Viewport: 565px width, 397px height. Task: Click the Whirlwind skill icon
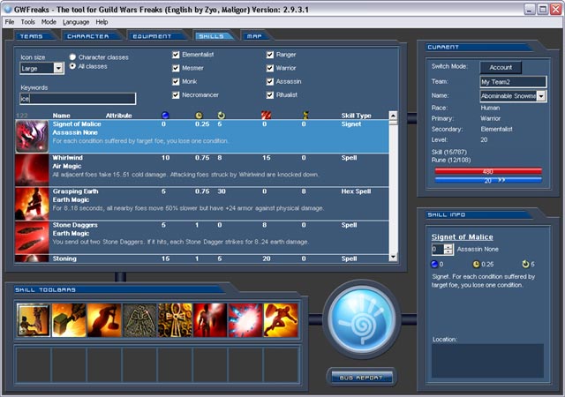(32, 169)
